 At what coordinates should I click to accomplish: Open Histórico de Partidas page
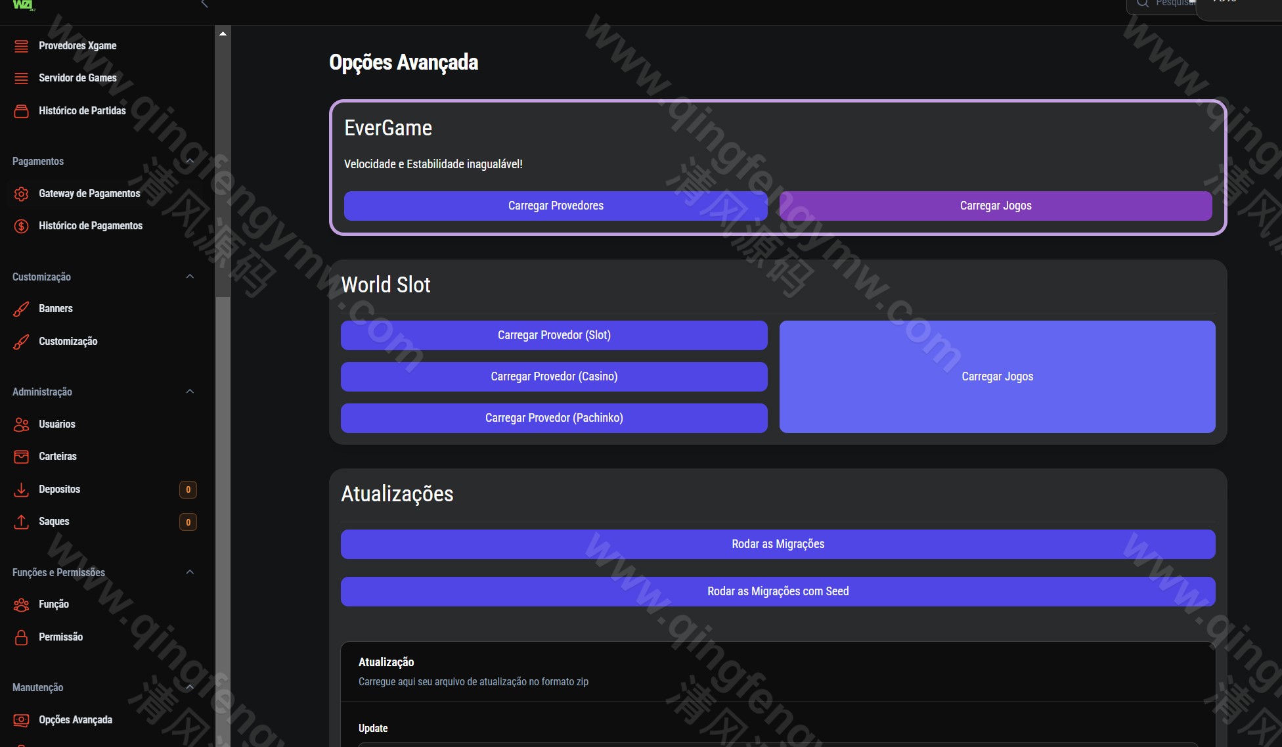point(82,111)
